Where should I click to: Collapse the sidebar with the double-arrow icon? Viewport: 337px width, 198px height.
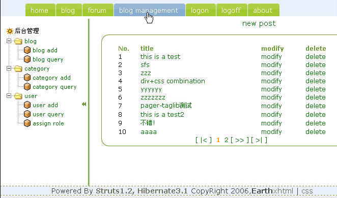point(84,104)
